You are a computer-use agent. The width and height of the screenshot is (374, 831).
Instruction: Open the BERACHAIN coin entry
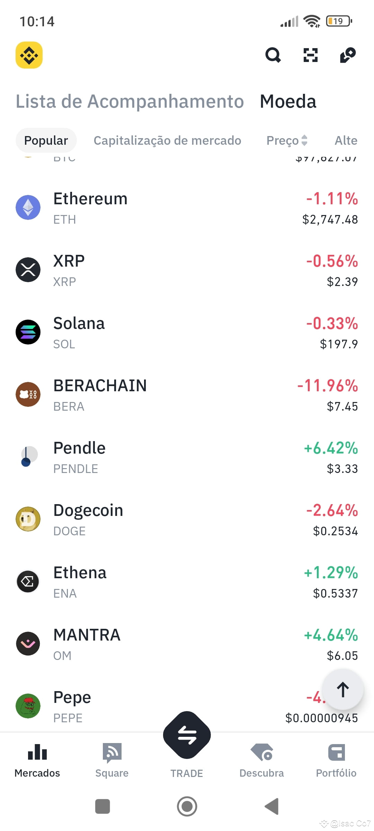click(187, 395)
